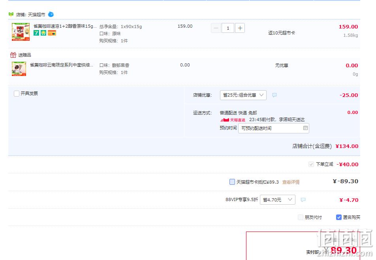
Task: Click the 159.00 unit price
Action: [185, 26]
